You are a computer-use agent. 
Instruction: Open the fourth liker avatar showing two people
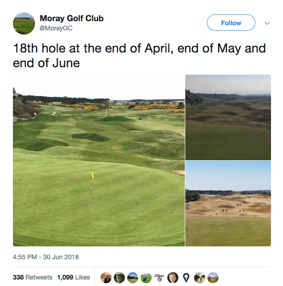click(146, 278)
